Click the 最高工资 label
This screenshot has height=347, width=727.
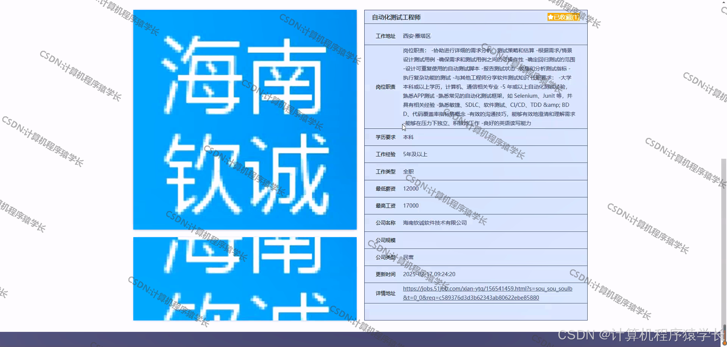(385, 206)
